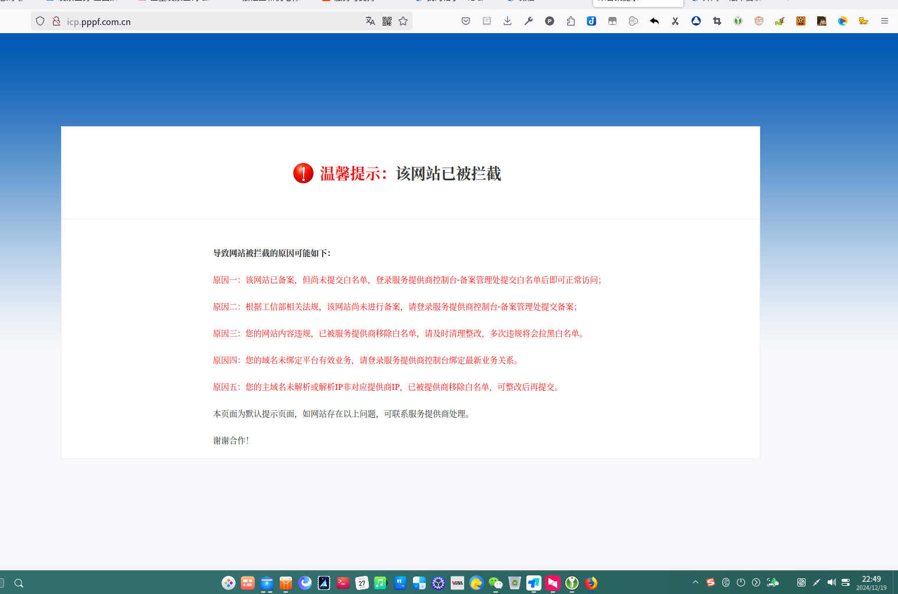Click the line starting 原因一
This screenshot has width=898, height=594.
pyautogui.click(x=407, y=280)
